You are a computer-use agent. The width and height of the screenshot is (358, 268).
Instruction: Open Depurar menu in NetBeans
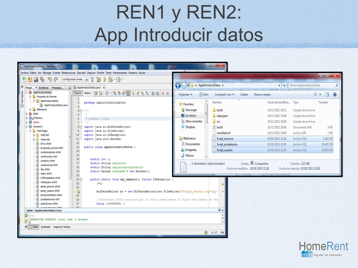[x=91, y=73]
